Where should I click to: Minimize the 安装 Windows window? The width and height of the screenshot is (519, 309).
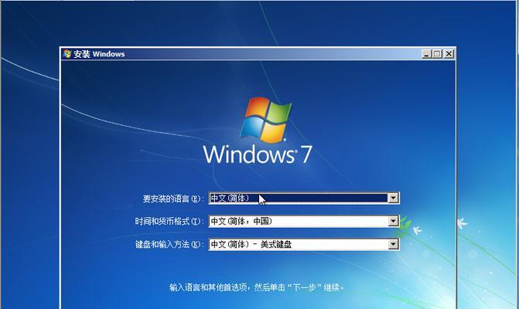426,54
